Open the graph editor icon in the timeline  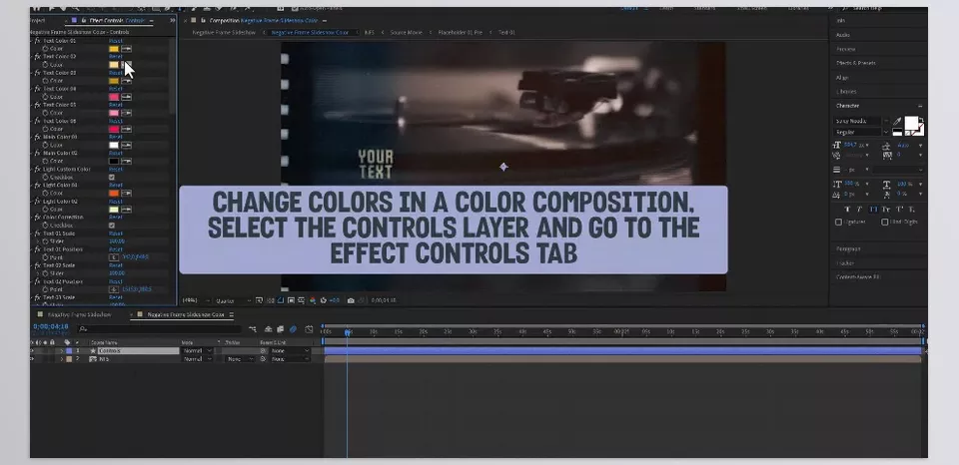tap(309, 329)
